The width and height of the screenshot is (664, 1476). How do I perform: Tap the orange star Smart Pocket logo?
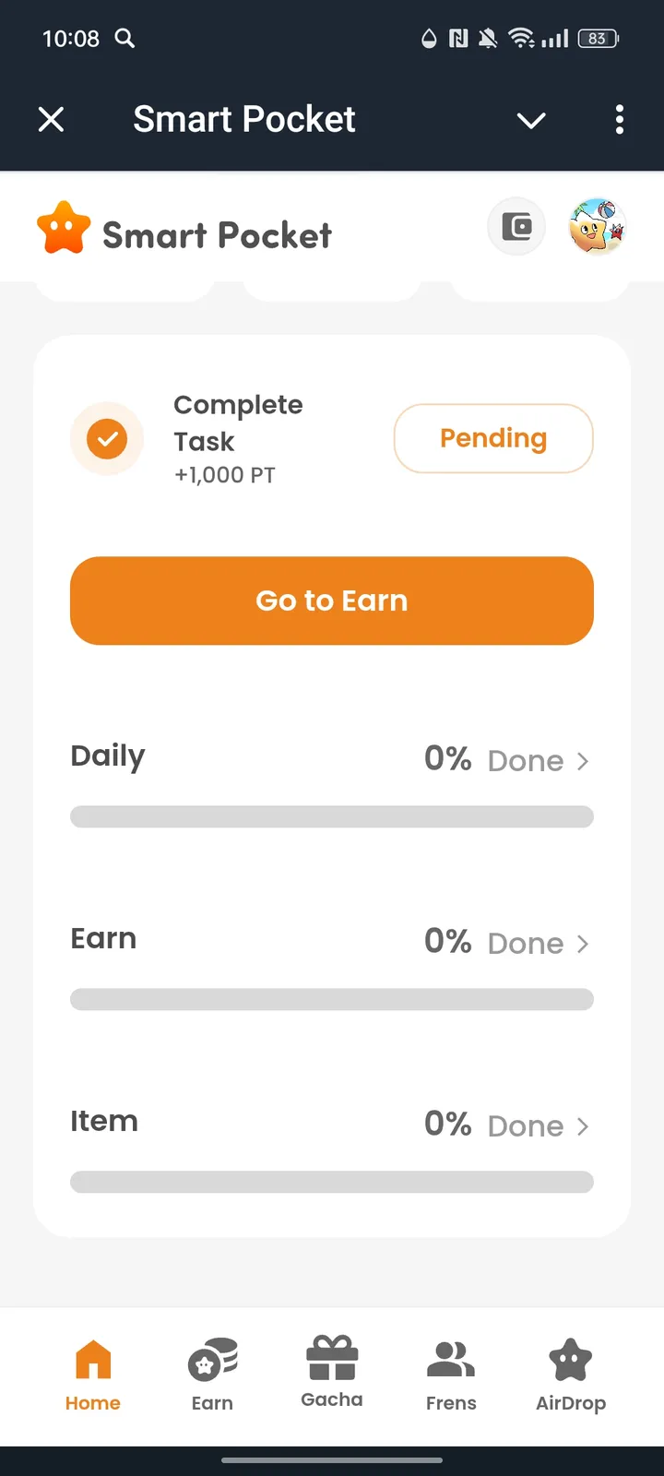click(x=64, y=229)
